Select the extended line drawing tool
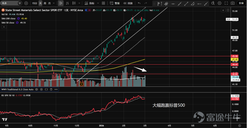This screenshot has width=247, height=128. (206, 4)
